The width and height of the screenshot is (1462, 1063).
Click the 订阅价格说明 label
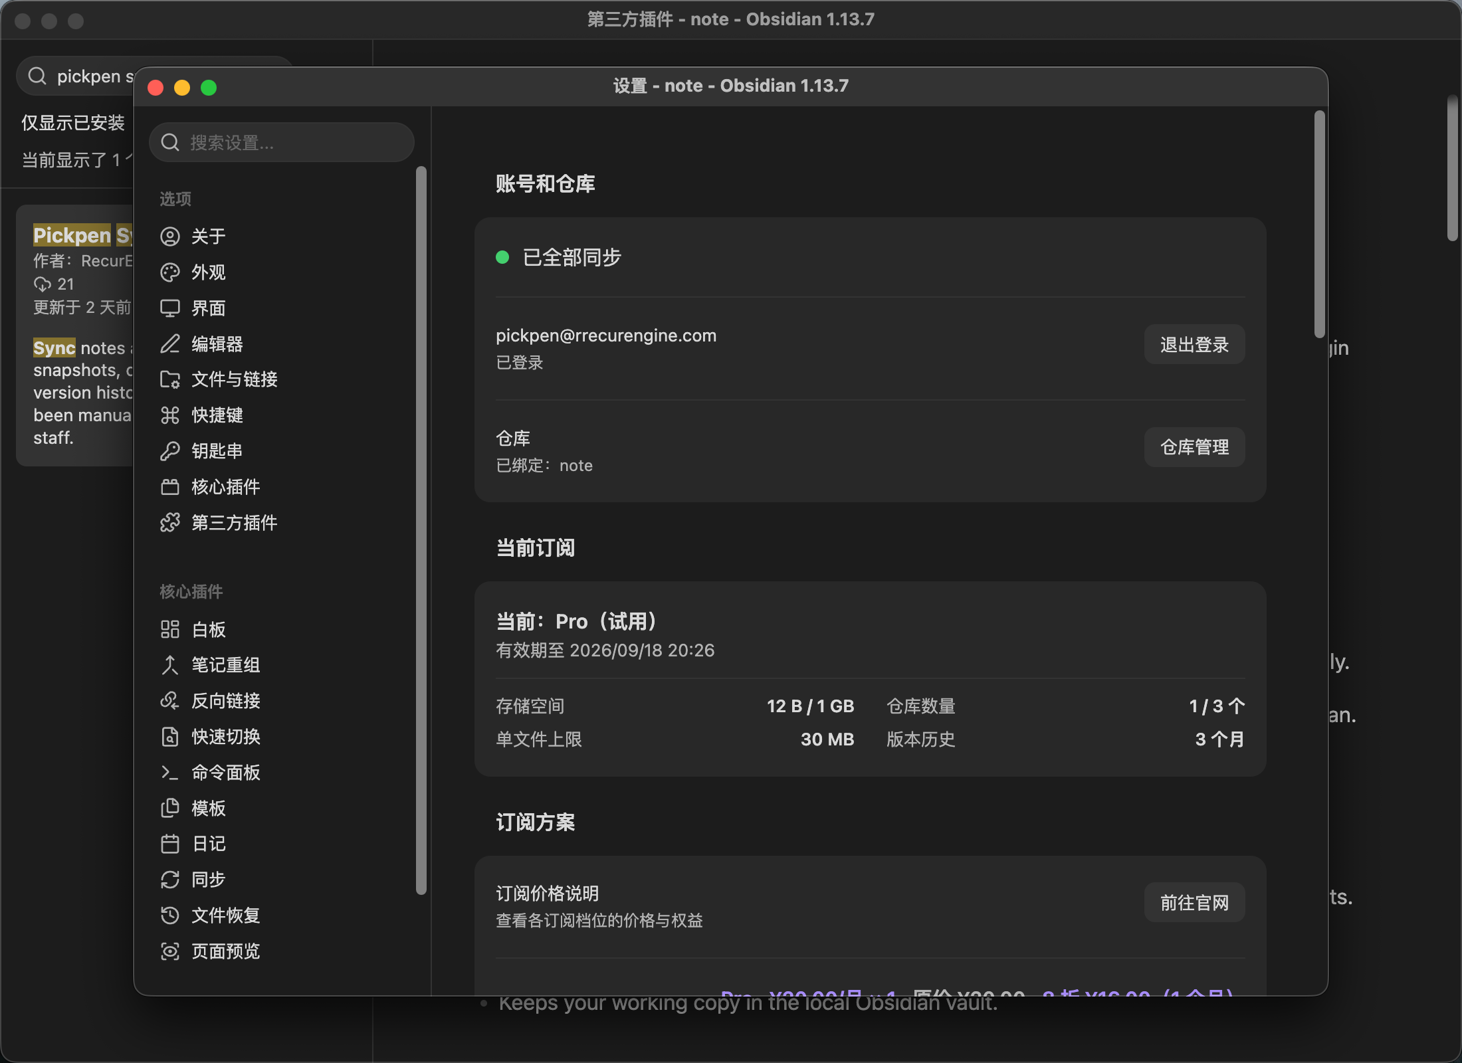click(x=547, y=894)
